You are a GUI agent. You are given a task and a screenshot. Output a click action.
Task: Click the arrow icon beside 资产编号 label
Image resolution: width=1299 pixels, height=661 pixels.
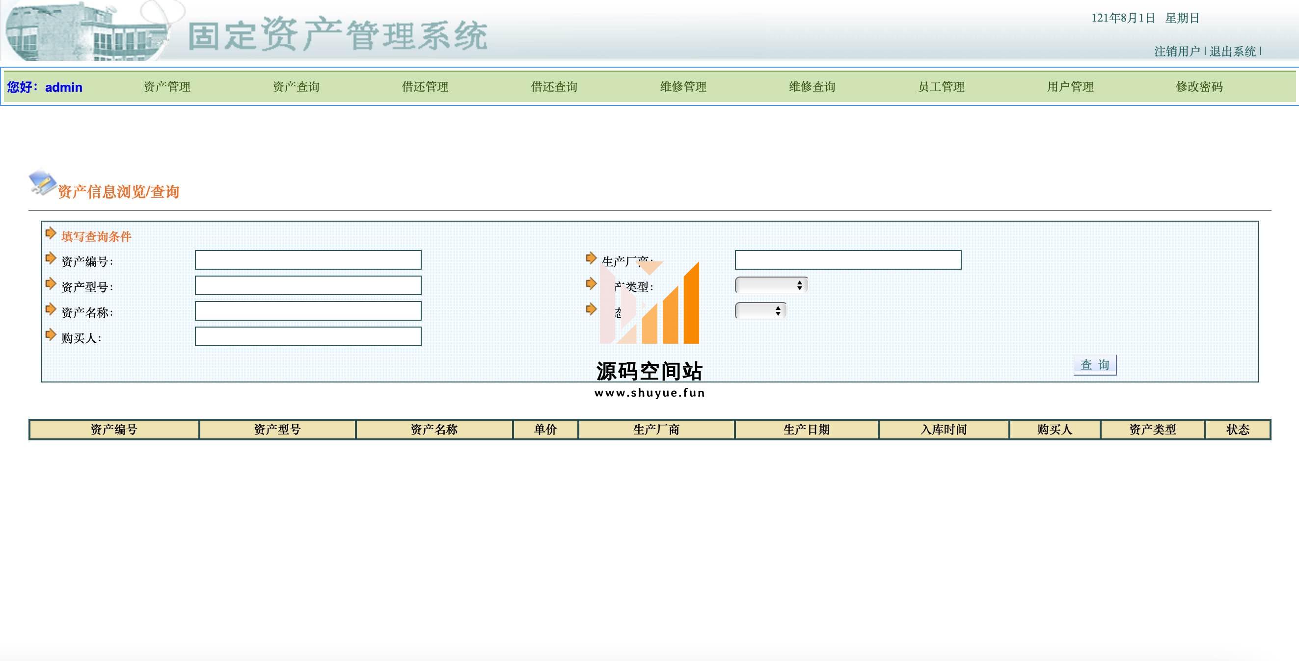click(51, 258)
